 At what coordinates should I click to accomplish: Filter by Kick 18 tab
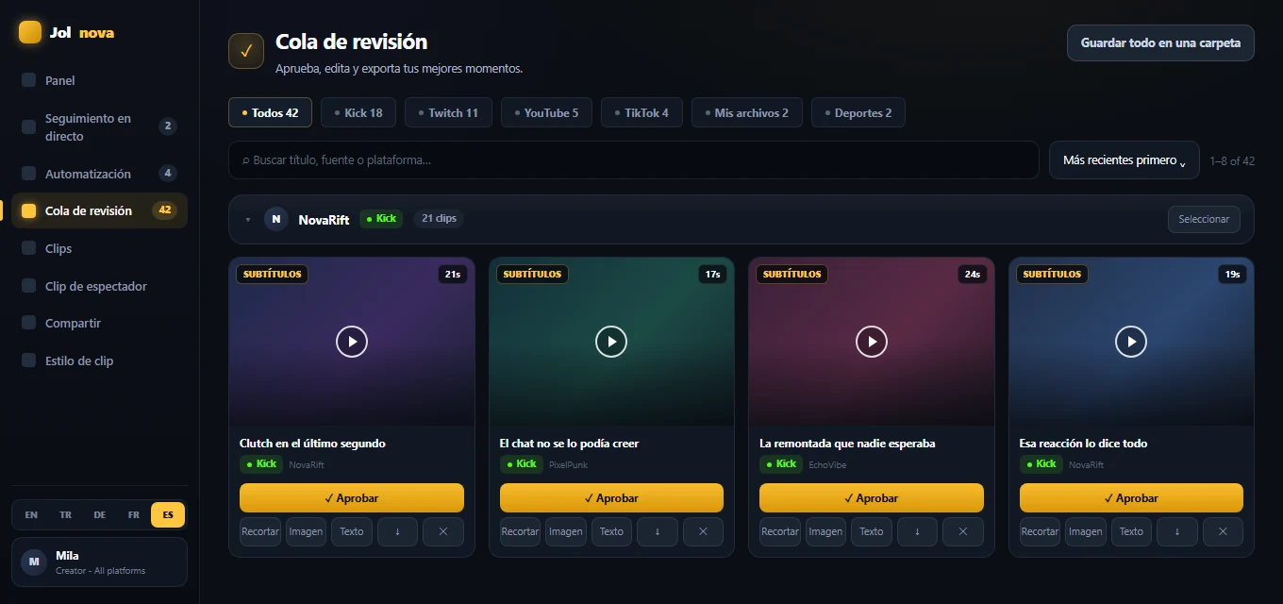coord(359,112)
